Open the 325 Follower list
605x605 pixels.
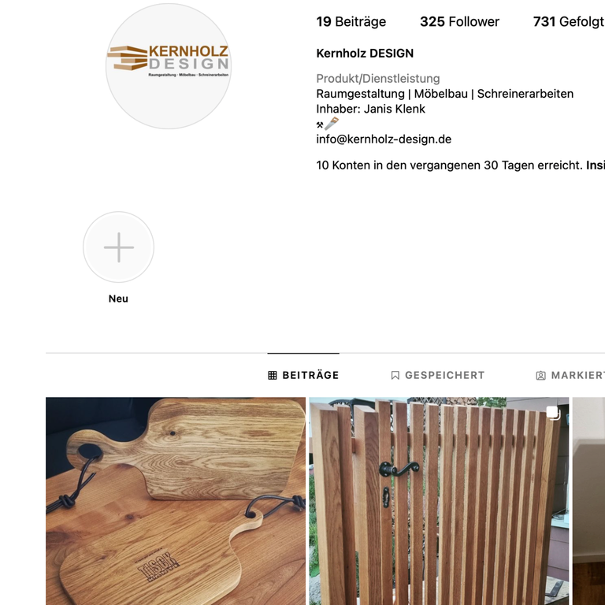point(459,21)
